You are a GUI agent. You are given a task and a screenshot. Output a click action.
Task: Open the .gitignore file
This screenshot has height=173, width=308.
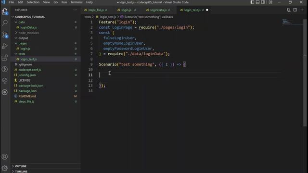point(25,64)
